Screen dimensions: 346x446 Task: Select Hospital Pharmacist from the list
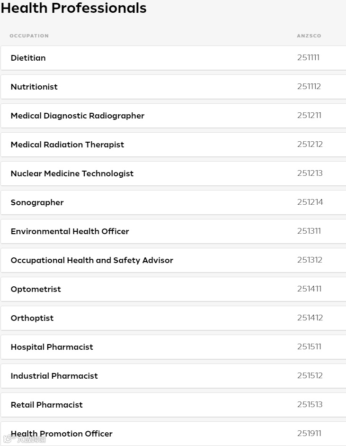52,347
